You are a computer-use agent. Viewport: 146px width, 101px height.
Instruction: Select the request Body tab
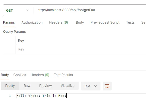tap(80, 22)
